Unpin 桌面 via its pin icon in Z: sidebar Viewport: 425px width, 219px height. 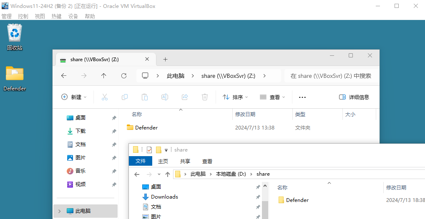tap(114, 118)
